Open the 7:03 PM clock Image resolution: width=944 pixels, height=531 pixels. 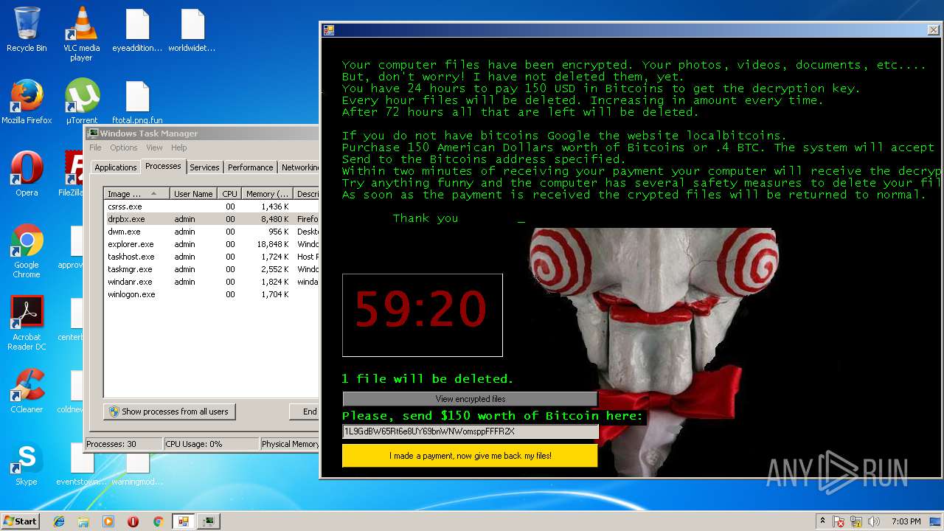[906, 521]
